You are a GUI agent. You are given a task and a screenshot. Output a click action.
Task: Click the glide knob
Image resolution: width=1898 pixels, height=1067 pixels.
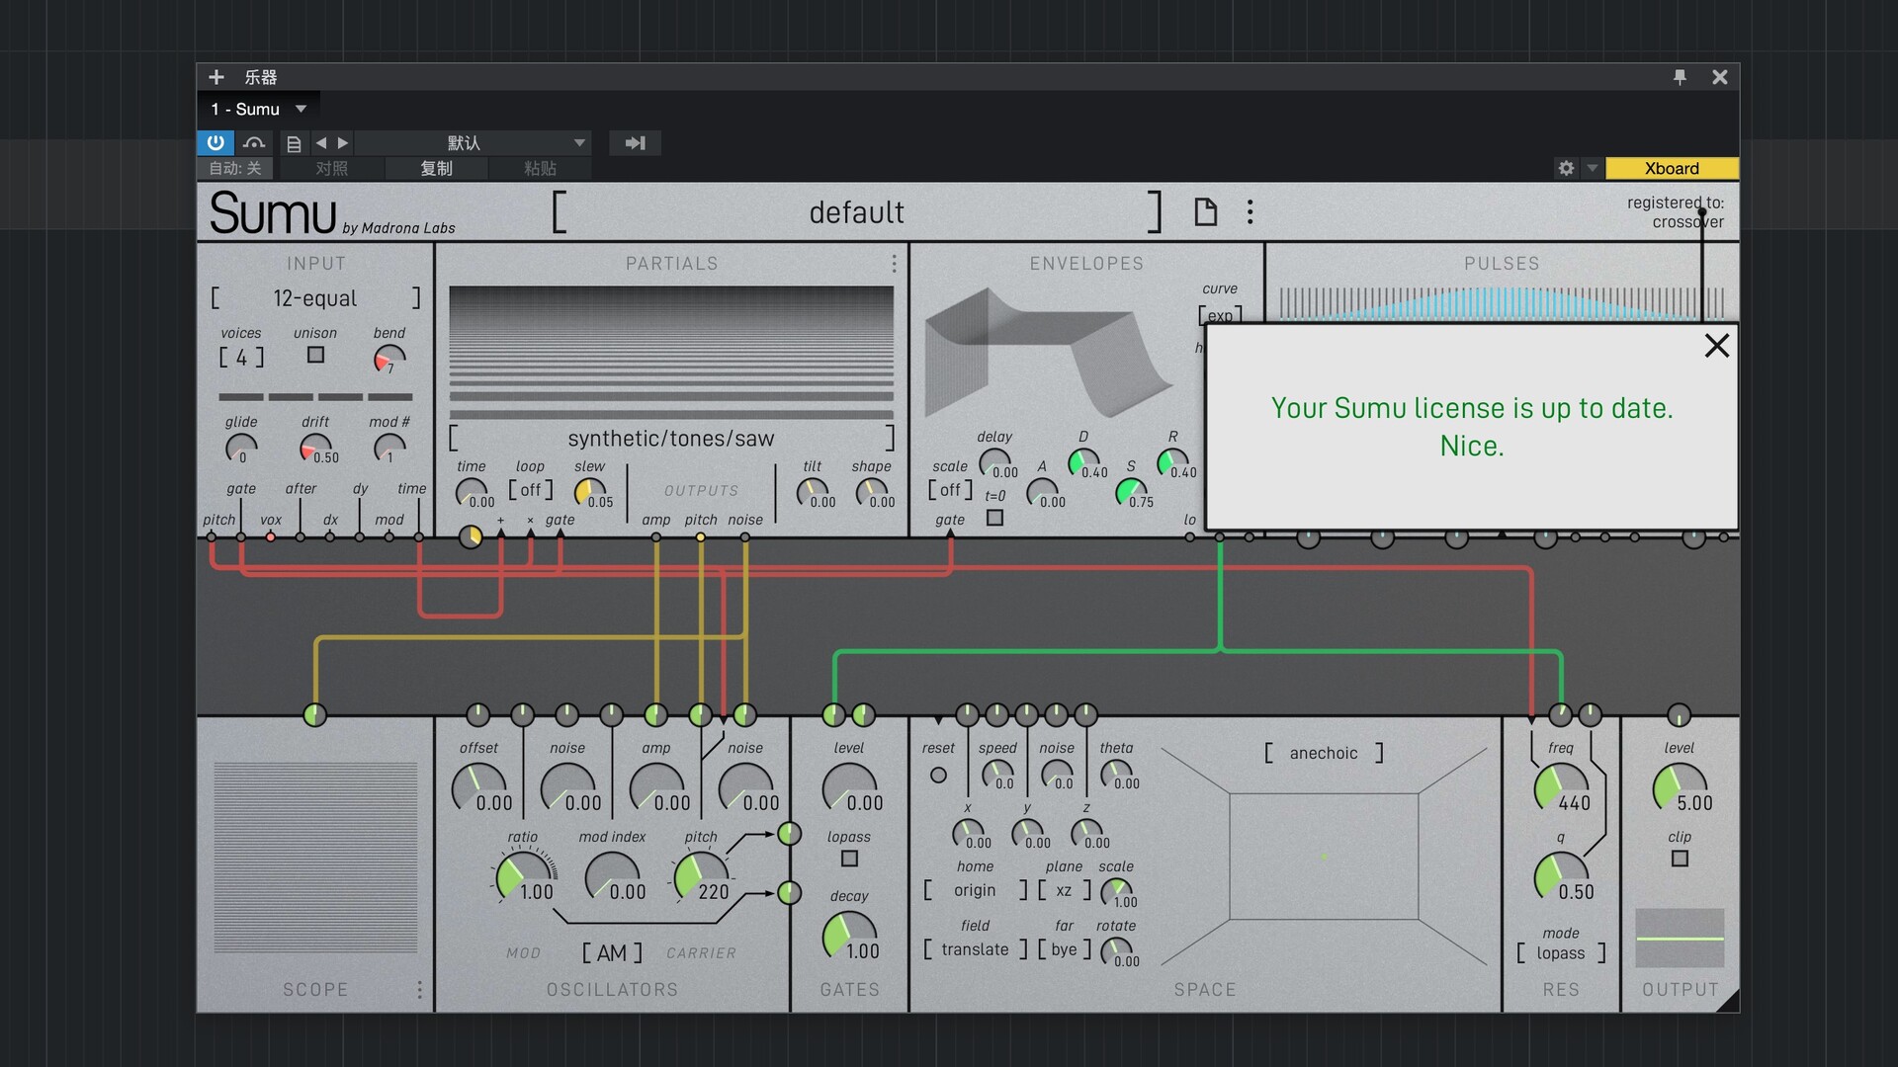(x=241, y=449)
